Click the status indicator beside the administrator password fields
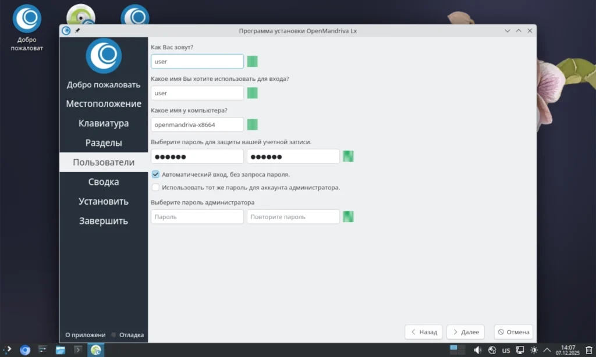Screen dimensions: 596x357 (x=348, y=216)
